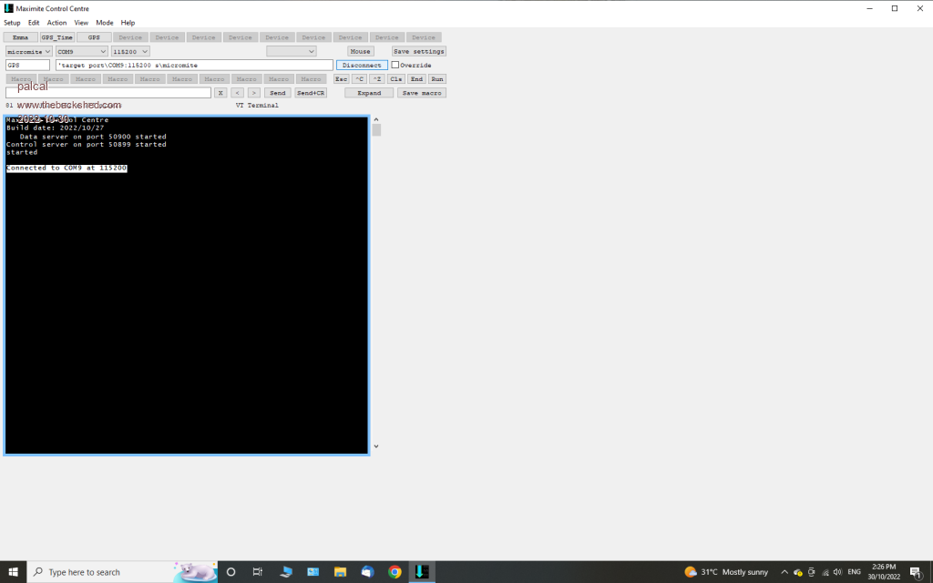Open the Windows Start menu
The height and width of the screenshot is (583, 933).
coord(13,572)
